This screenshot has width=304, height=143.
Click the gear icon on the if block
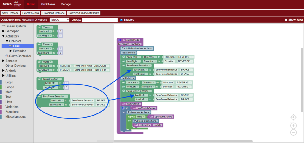coord(123,108)
